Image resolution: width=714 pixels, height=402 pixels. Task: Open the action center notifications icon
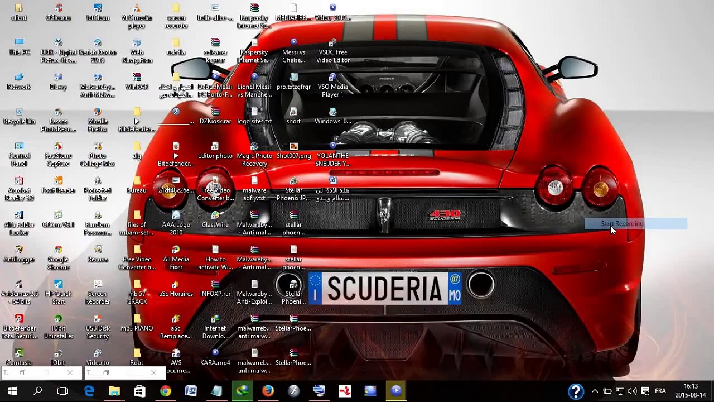click(x=645, y=391)
